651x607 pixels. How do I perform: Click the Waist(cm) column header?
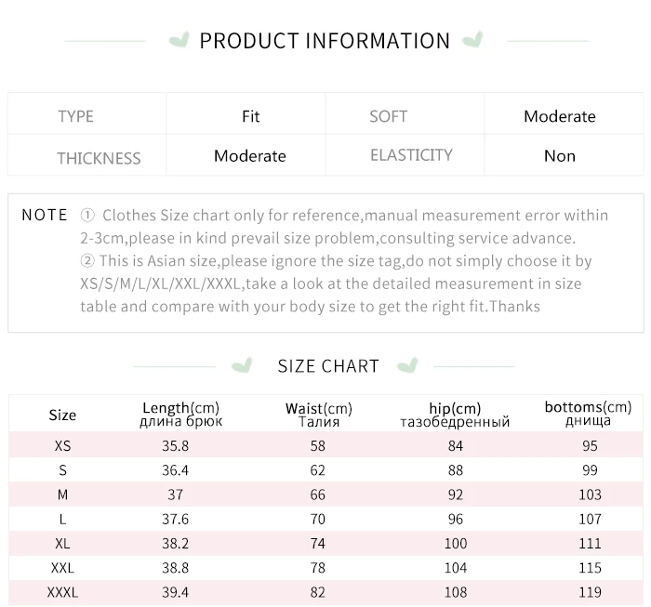coord(319,415)
